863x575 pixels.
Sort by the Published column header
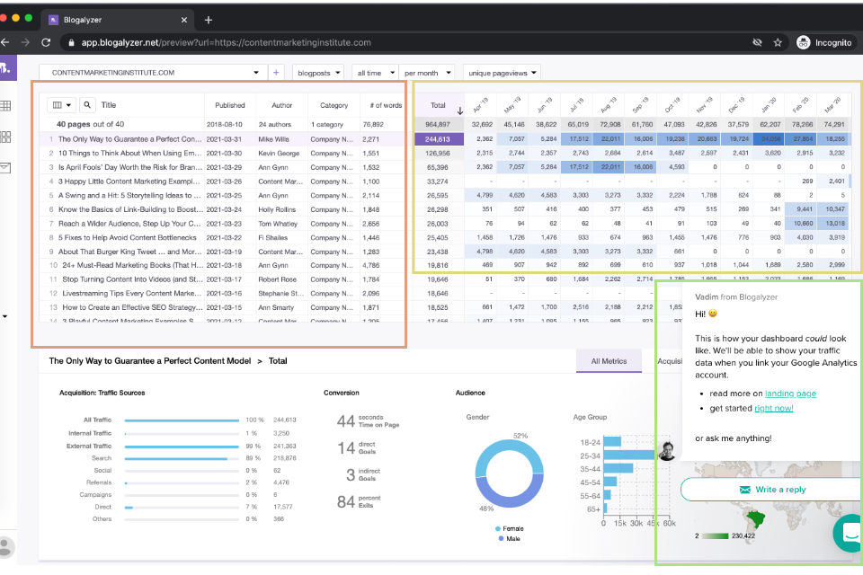(x=230, y=105)
